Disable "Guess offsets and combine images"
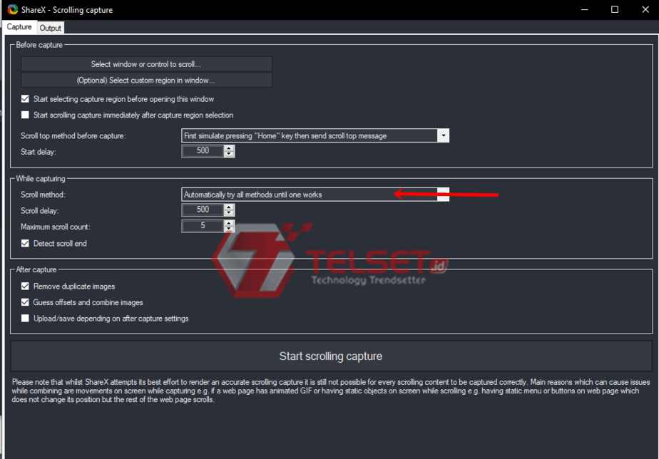659x459 pixels. [25, 302]
